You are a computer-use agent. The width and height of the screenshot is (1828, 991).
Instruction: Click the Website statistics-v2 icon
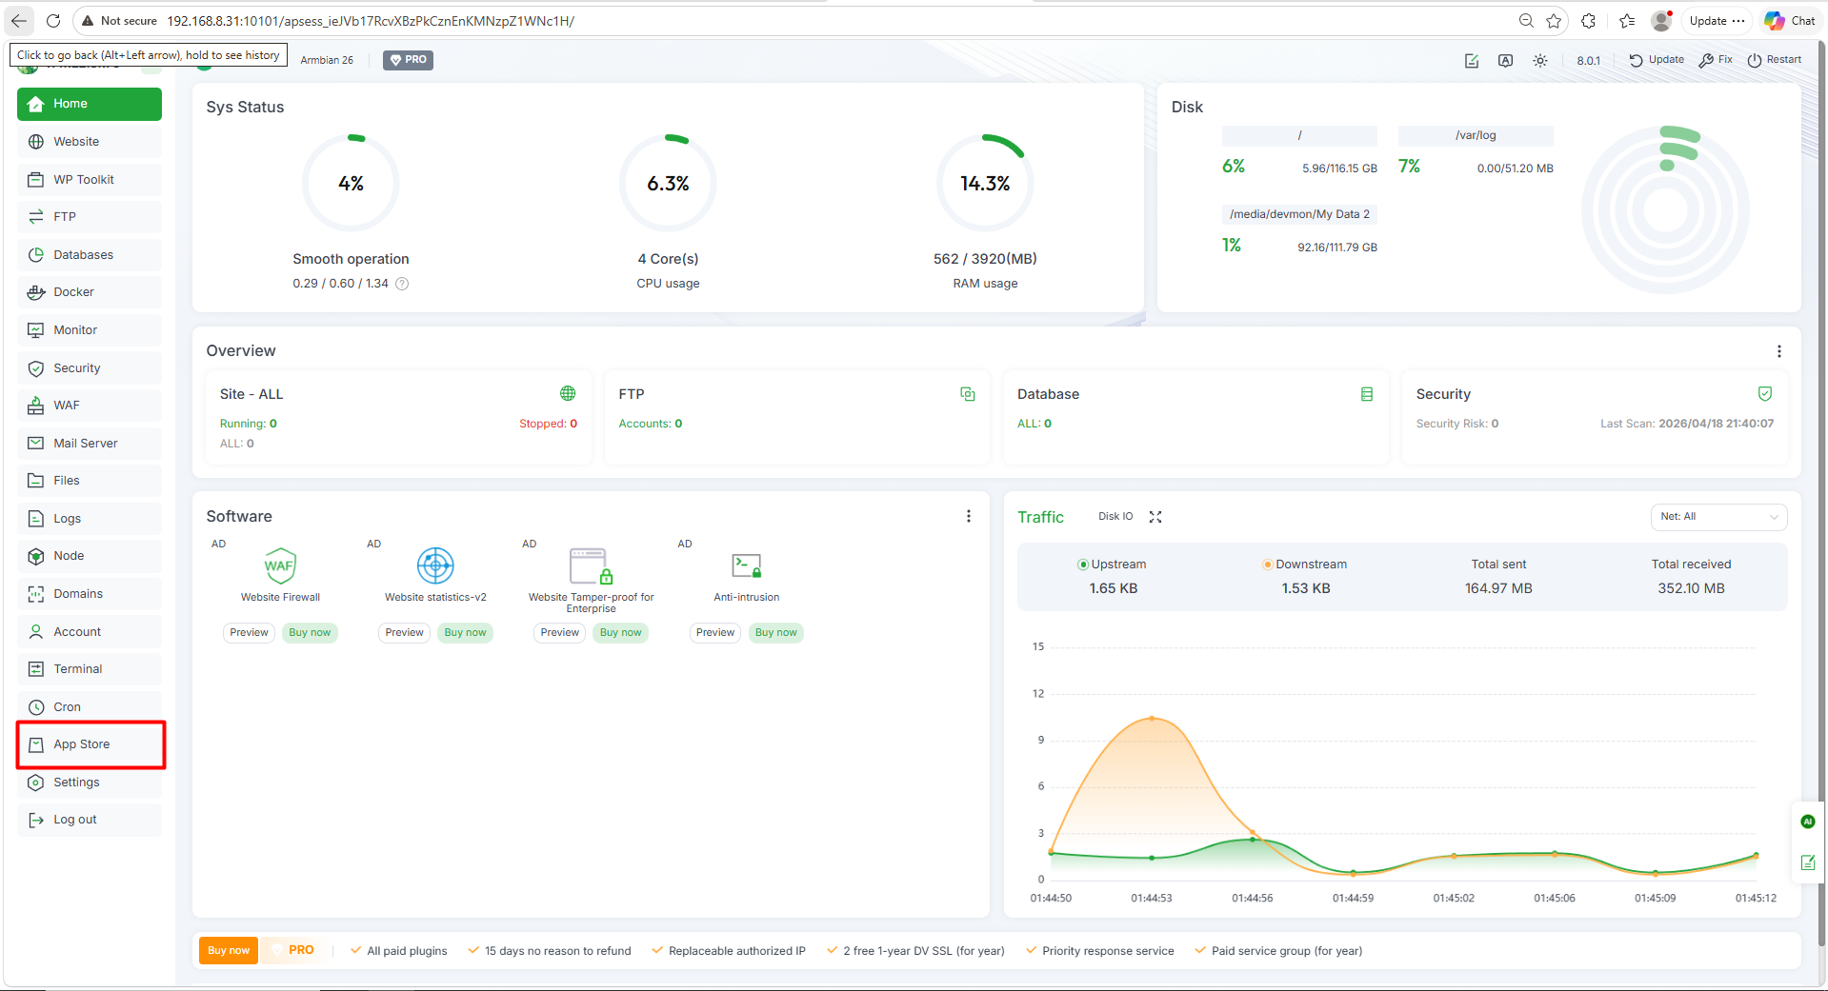(x=435, y=565)
